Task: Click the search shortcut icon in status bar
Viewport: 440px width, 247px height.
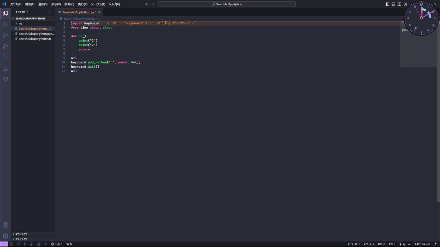Action: [x=18, y=244]
